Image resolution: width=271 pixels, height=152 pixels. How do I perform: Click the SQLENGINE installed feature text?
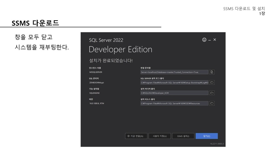tap(95, 93)
